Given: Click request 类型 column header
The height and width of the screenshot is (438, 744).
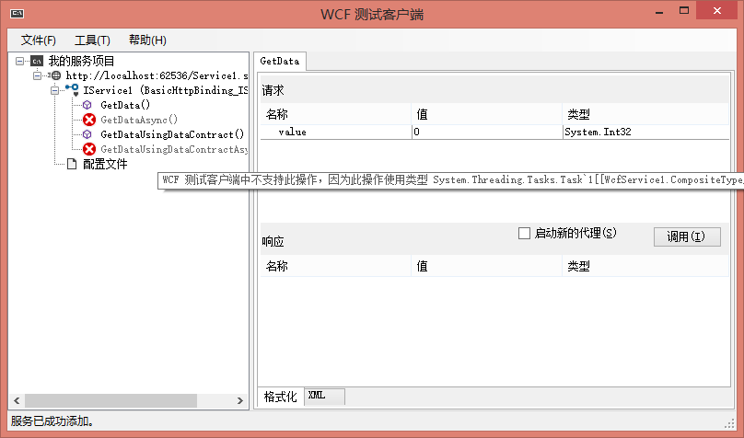Looking at the screenshot, I should pyautogui.click(x=645, y=114).
